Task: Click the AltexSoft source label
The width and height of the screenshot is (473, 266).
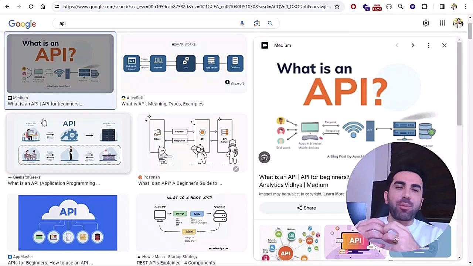Action: pos(135,98)
